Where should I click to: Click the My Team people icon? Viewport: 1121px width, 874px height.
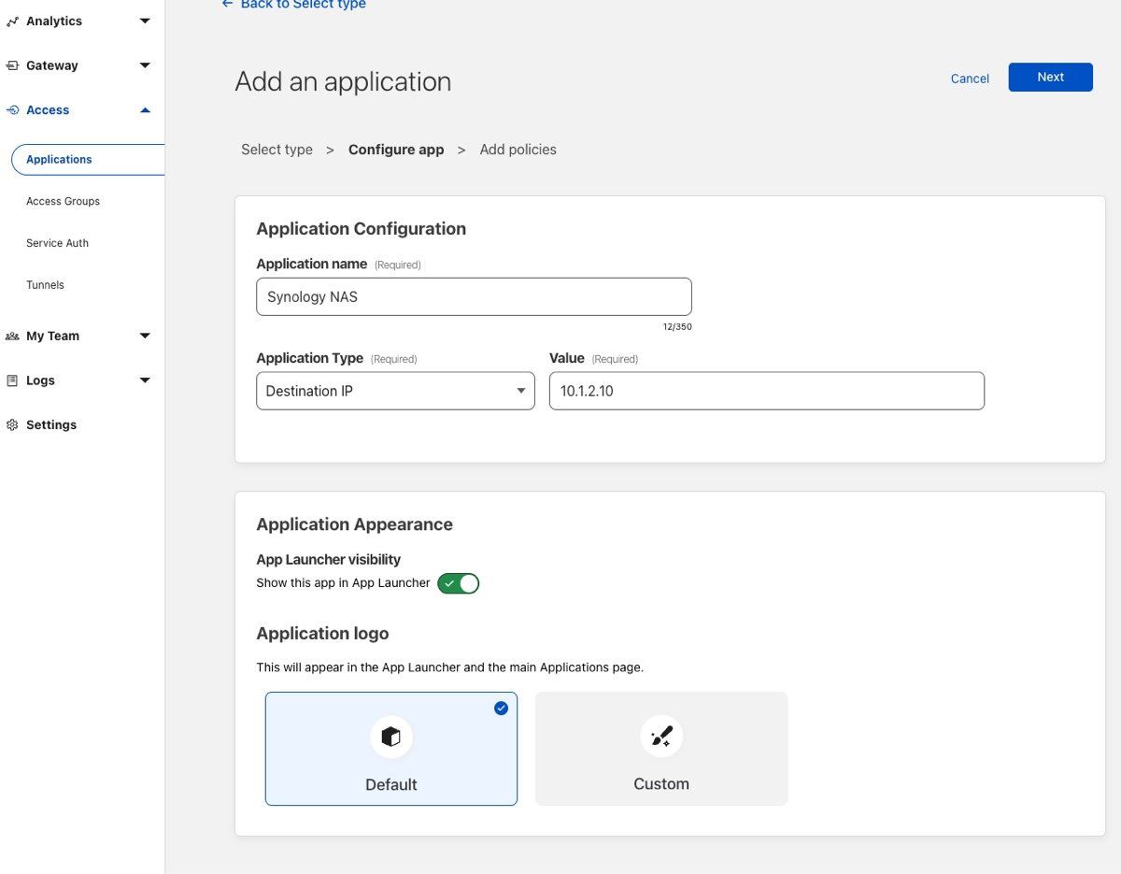[x=12, y=337]
